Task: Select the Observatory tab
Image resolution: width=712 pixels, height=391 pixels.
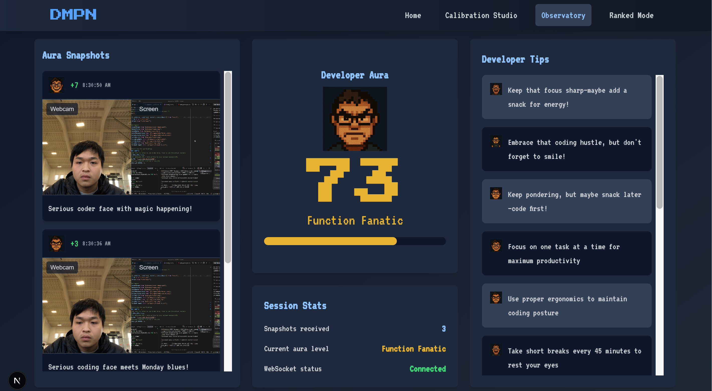Action: pyautogui.click(x=563, y=16)
